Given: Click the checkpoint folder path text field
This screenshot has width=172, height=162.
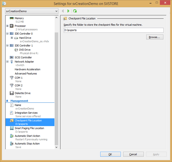Looking at the screenshot, I should [113, 30].
